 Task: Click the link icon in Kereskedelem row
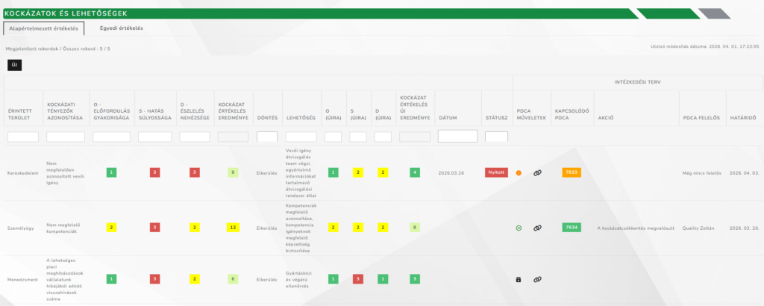[x=536, y=172]
